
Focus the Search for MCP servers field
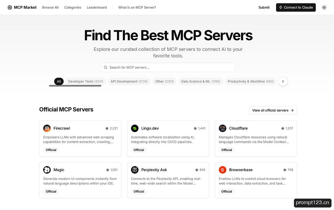[x=168, y=67]
